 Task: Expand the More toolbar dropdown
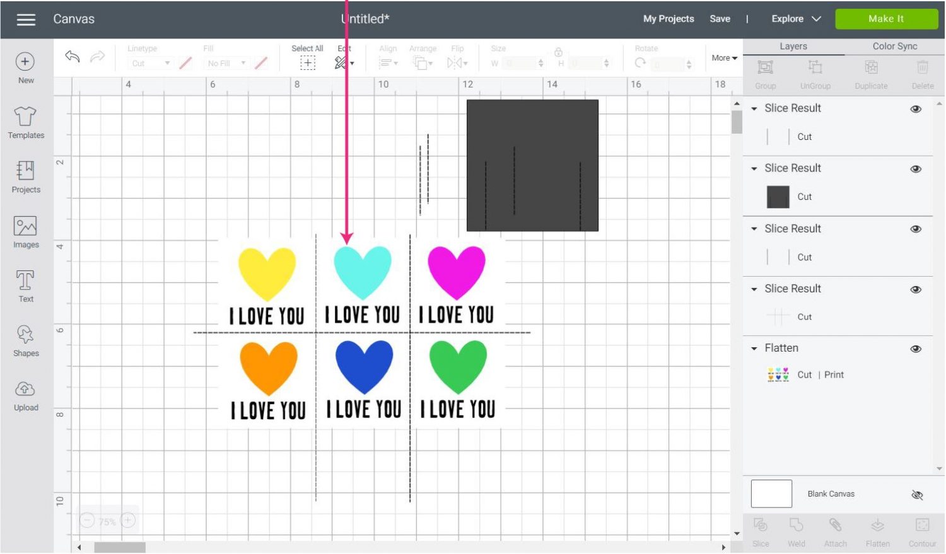(724, 58)
